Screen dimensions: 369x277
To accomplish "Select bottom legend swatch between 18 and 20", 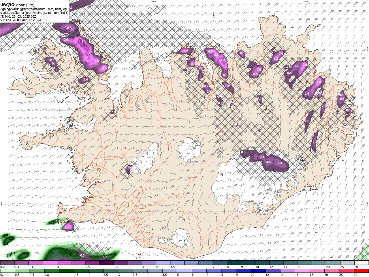I will [x=317, y=271].
